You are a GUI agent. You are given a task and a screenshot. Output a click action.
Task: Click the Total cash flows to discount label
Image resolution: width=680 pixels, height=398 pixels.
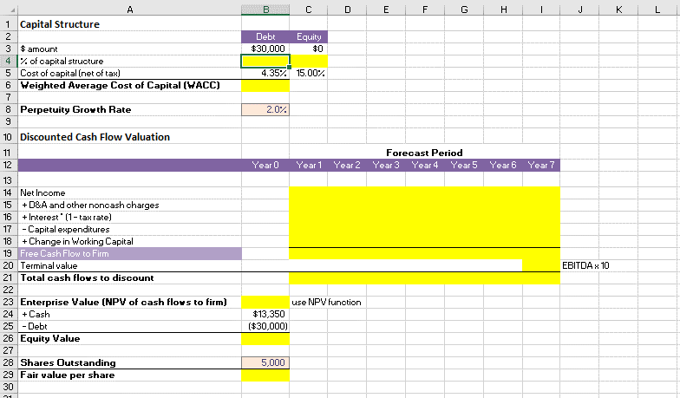click(x=87, y=277)
